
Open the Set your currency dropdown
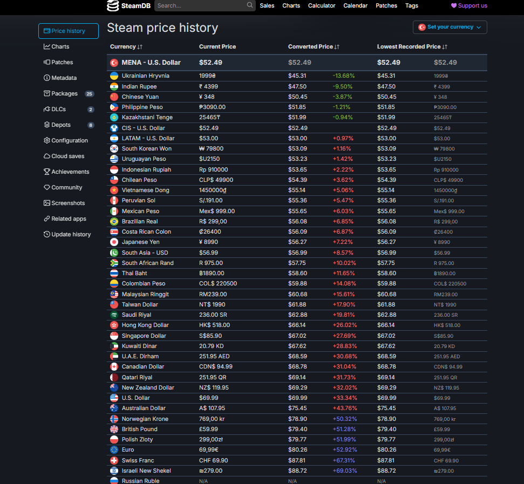click(x=450, y=27)
